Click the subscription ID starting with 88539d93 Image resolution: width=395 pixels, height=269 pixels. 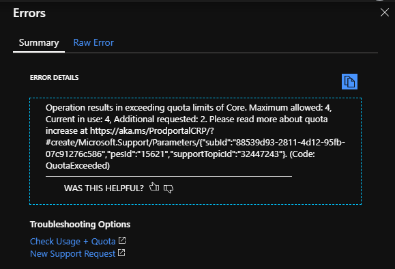(x=290, y=143)
